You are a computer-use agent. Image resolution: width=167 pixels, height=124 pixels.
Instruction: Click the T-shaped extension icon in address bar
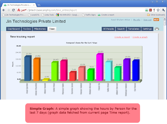coord(154,10)
